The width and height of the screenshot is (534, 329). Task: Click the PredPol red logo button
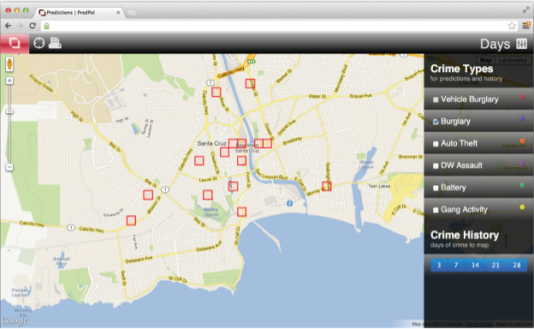tap(15, 44)
